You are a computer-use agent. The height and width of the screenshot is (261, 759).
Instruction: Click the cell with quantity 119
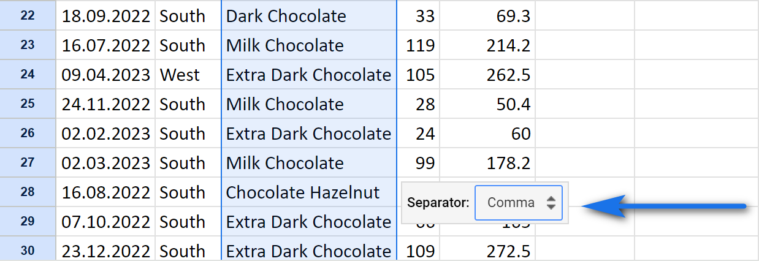[418, 45]
